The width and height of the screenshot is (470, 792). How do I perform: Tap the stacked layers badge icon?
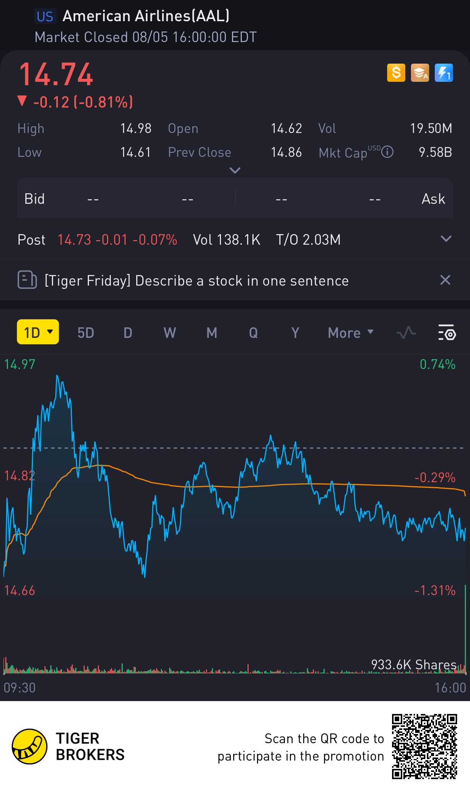(420, 73)
